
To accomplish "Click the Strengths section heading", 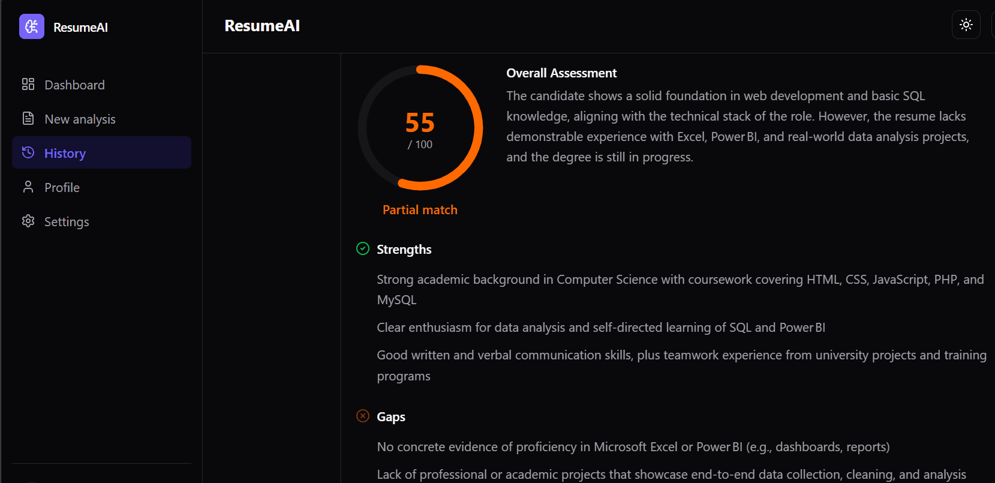I will (404, 250).
